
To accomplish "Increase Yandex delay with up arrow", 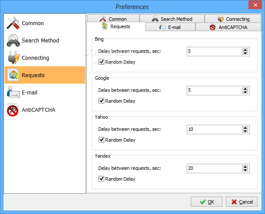I will coord(245,167).
